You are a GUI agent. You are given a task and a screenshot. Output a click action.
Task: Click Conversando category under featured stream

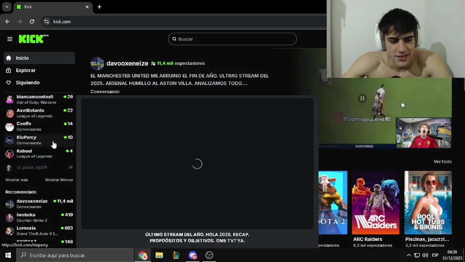(x=105, y=92)
